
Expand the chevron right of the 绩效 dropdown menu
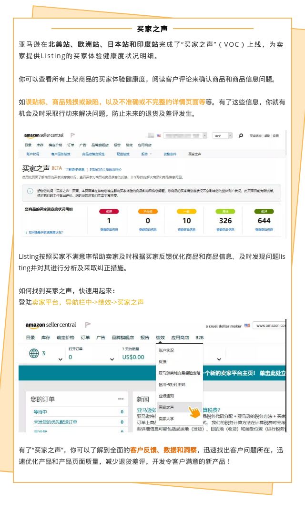coord(219,359)
